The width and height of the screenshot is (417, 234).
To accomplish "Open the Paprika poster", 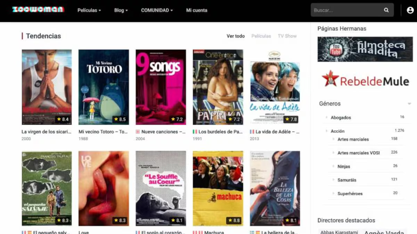I will [218, 87].
